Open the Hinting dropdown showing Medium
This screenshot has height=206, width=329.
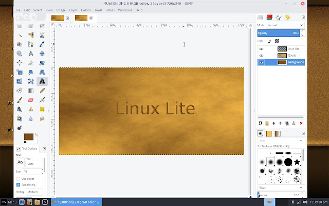pos(34,192)
